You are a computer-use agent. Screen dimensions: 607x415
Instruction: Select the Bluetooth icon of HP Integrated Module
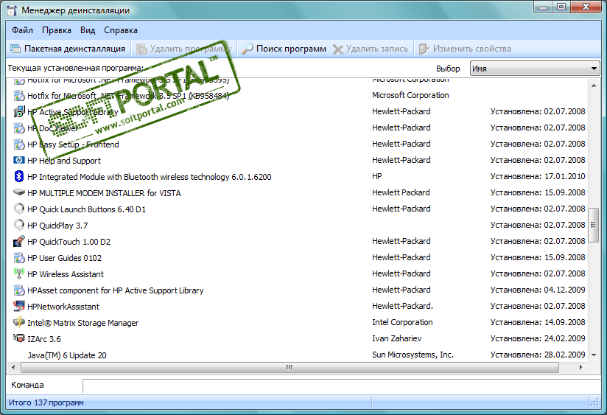point(18,177)
